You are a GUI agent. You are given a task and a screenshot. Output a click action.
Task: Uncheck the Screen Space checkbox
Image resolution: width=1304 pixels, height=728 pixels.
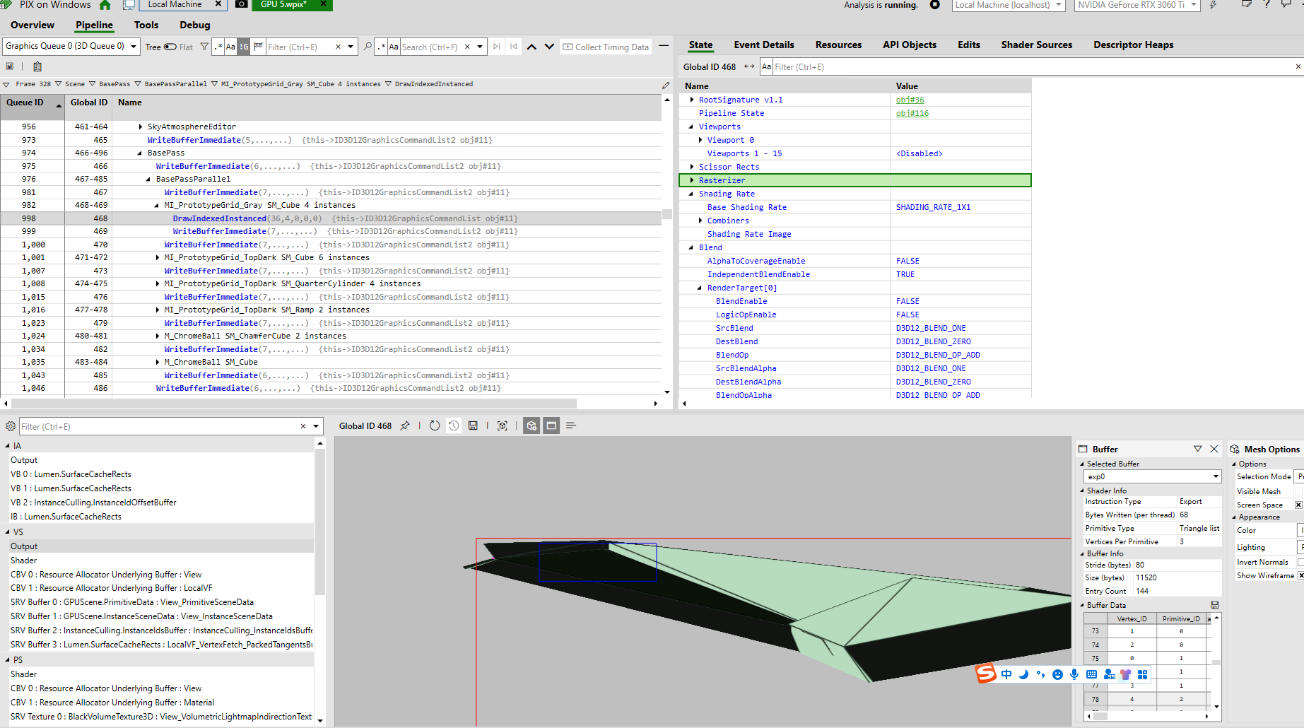coord(1298,505)
